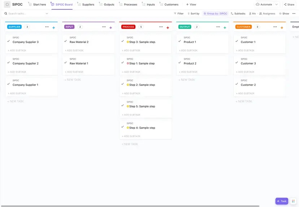Add a task with the purple plus in Input column
Image resolution: width=299 pixels, height=207 pixels.
coord(110,28)
